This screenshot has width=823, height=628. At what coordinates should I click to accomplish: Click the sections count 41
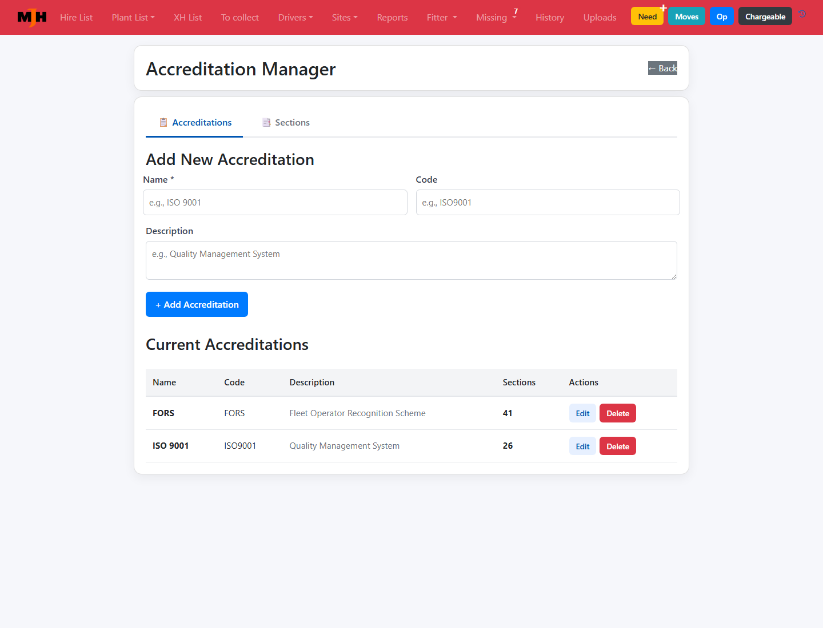pyautogui.click(x=508, y=413)
